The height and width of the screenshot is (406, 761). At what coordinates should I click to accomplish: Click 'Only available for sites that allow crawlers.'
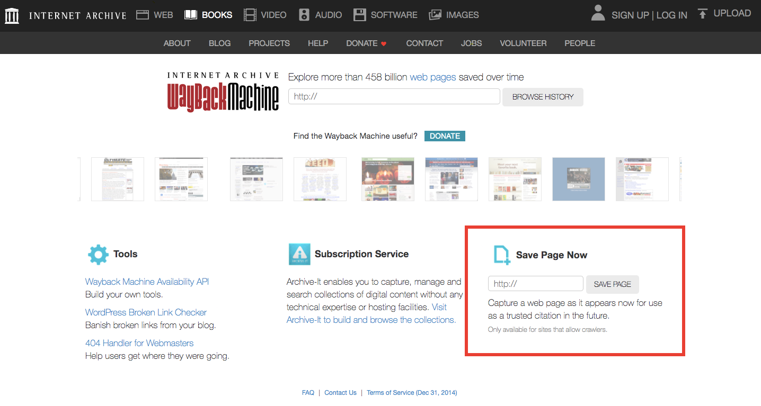pos(547,329)
